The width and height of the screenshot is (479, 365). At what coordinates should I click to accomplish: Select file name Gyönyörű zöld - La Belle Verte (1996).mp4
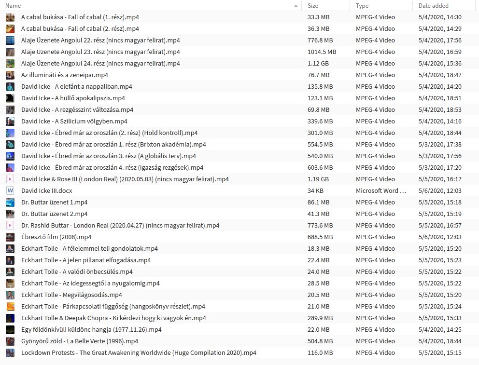(x=80, y=341)
